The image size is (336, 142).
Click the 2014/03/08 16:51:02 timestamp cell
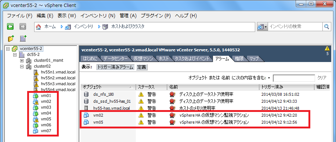pyautogui.click(x=280, y=94)
